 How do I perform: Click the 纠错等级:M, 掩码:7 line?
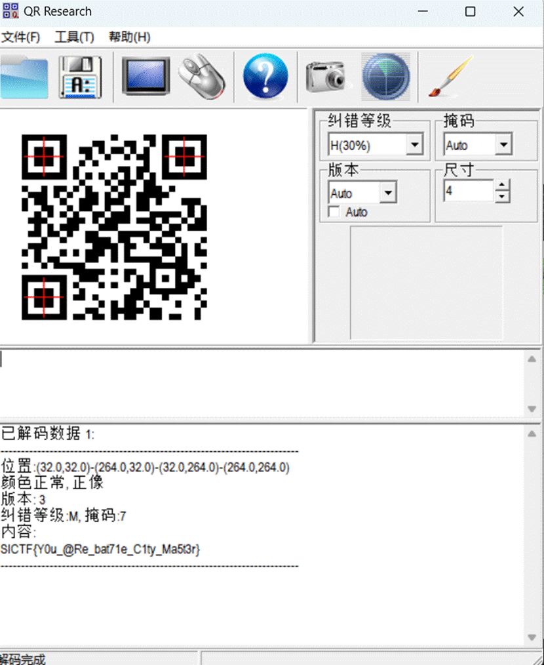[x=63, y=515]
